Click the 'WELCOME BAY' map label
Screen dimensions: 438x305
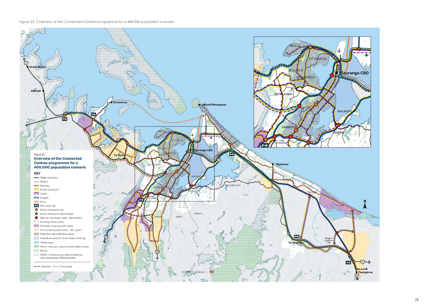[233, 185]
